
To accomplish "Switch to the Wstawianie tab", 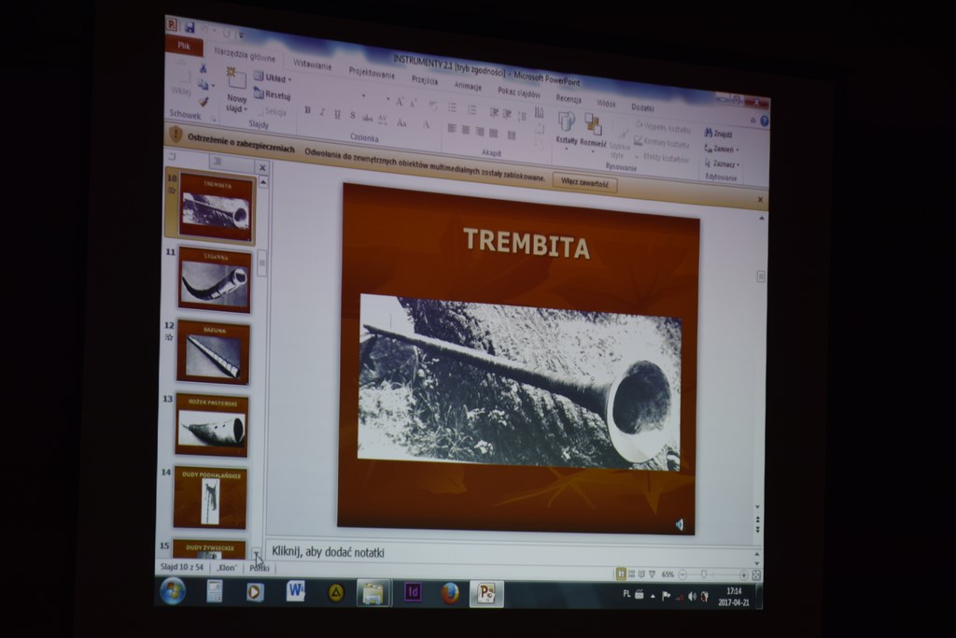I will coord(312,64).
